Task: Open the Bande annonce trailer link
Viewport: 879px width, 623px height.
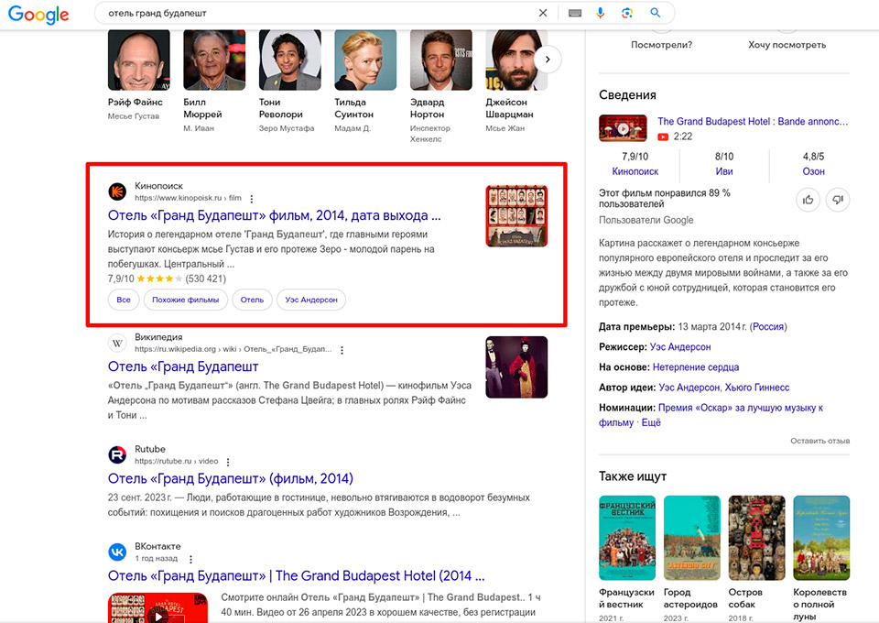Action: [x=753, y=121]
